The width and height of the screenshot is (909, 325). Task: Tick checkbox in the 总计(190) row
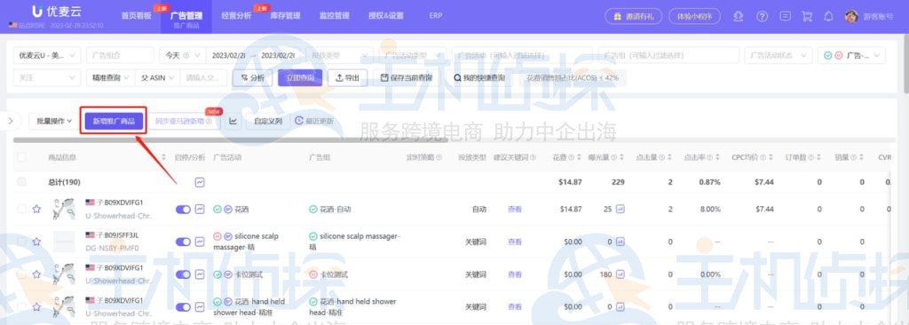pos(21,182)
